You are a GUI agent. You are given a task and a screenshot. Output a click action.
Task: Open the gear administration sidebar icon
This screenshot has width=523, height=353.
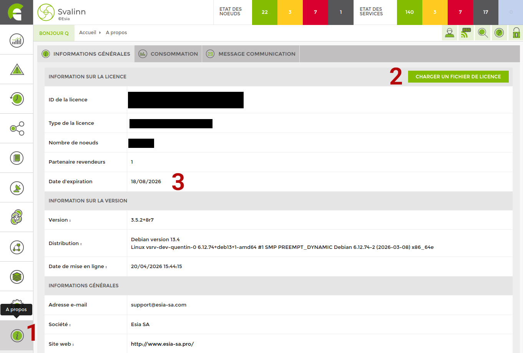click(x=17, y=302)
